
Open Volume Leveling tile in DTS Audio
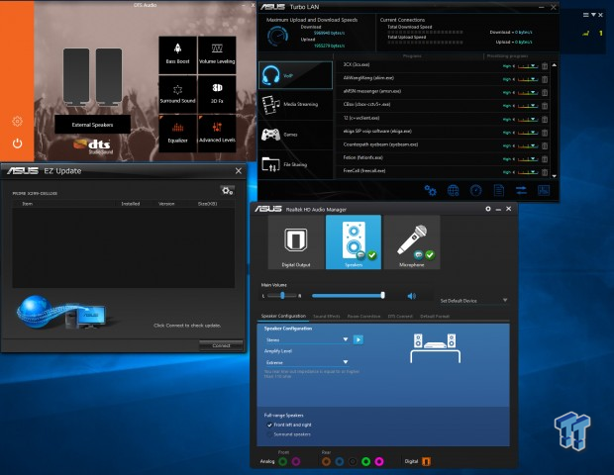[x=217, y=55]
